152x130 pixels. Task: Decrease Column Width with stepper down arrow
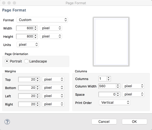118,87
